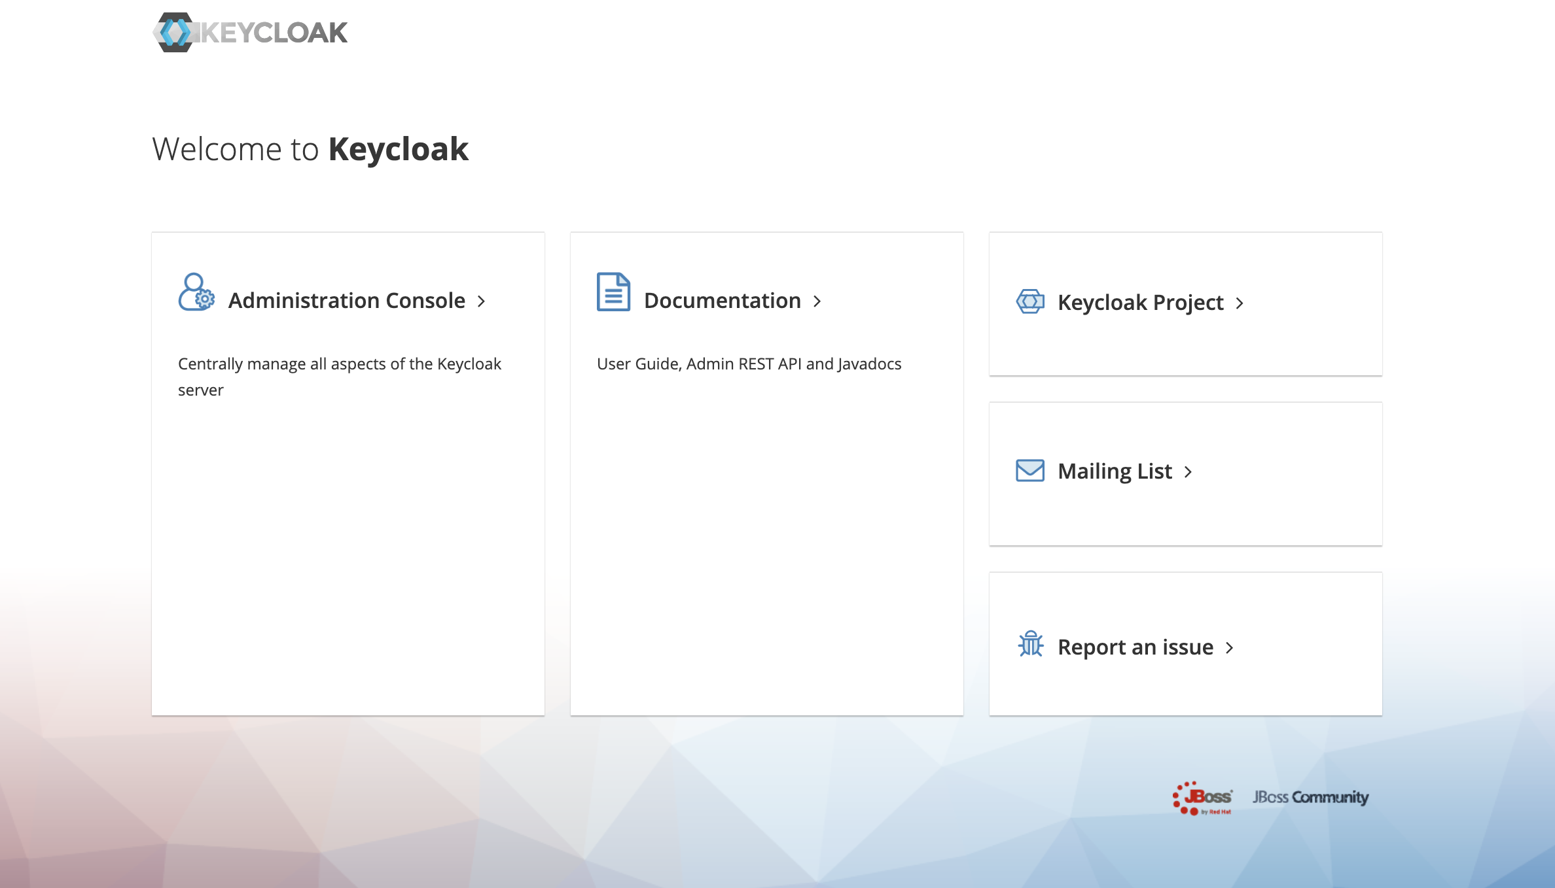The height and width of the screenshot is (888, 1555).
Task: Click 'User Guide, Admin REST API and Javadocs' text
Action: click(749, 364)
